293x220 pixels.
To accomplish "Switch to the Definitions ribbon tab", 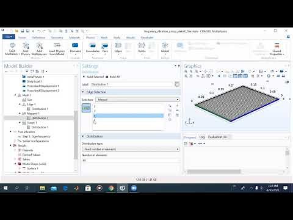I will [38, 37].
